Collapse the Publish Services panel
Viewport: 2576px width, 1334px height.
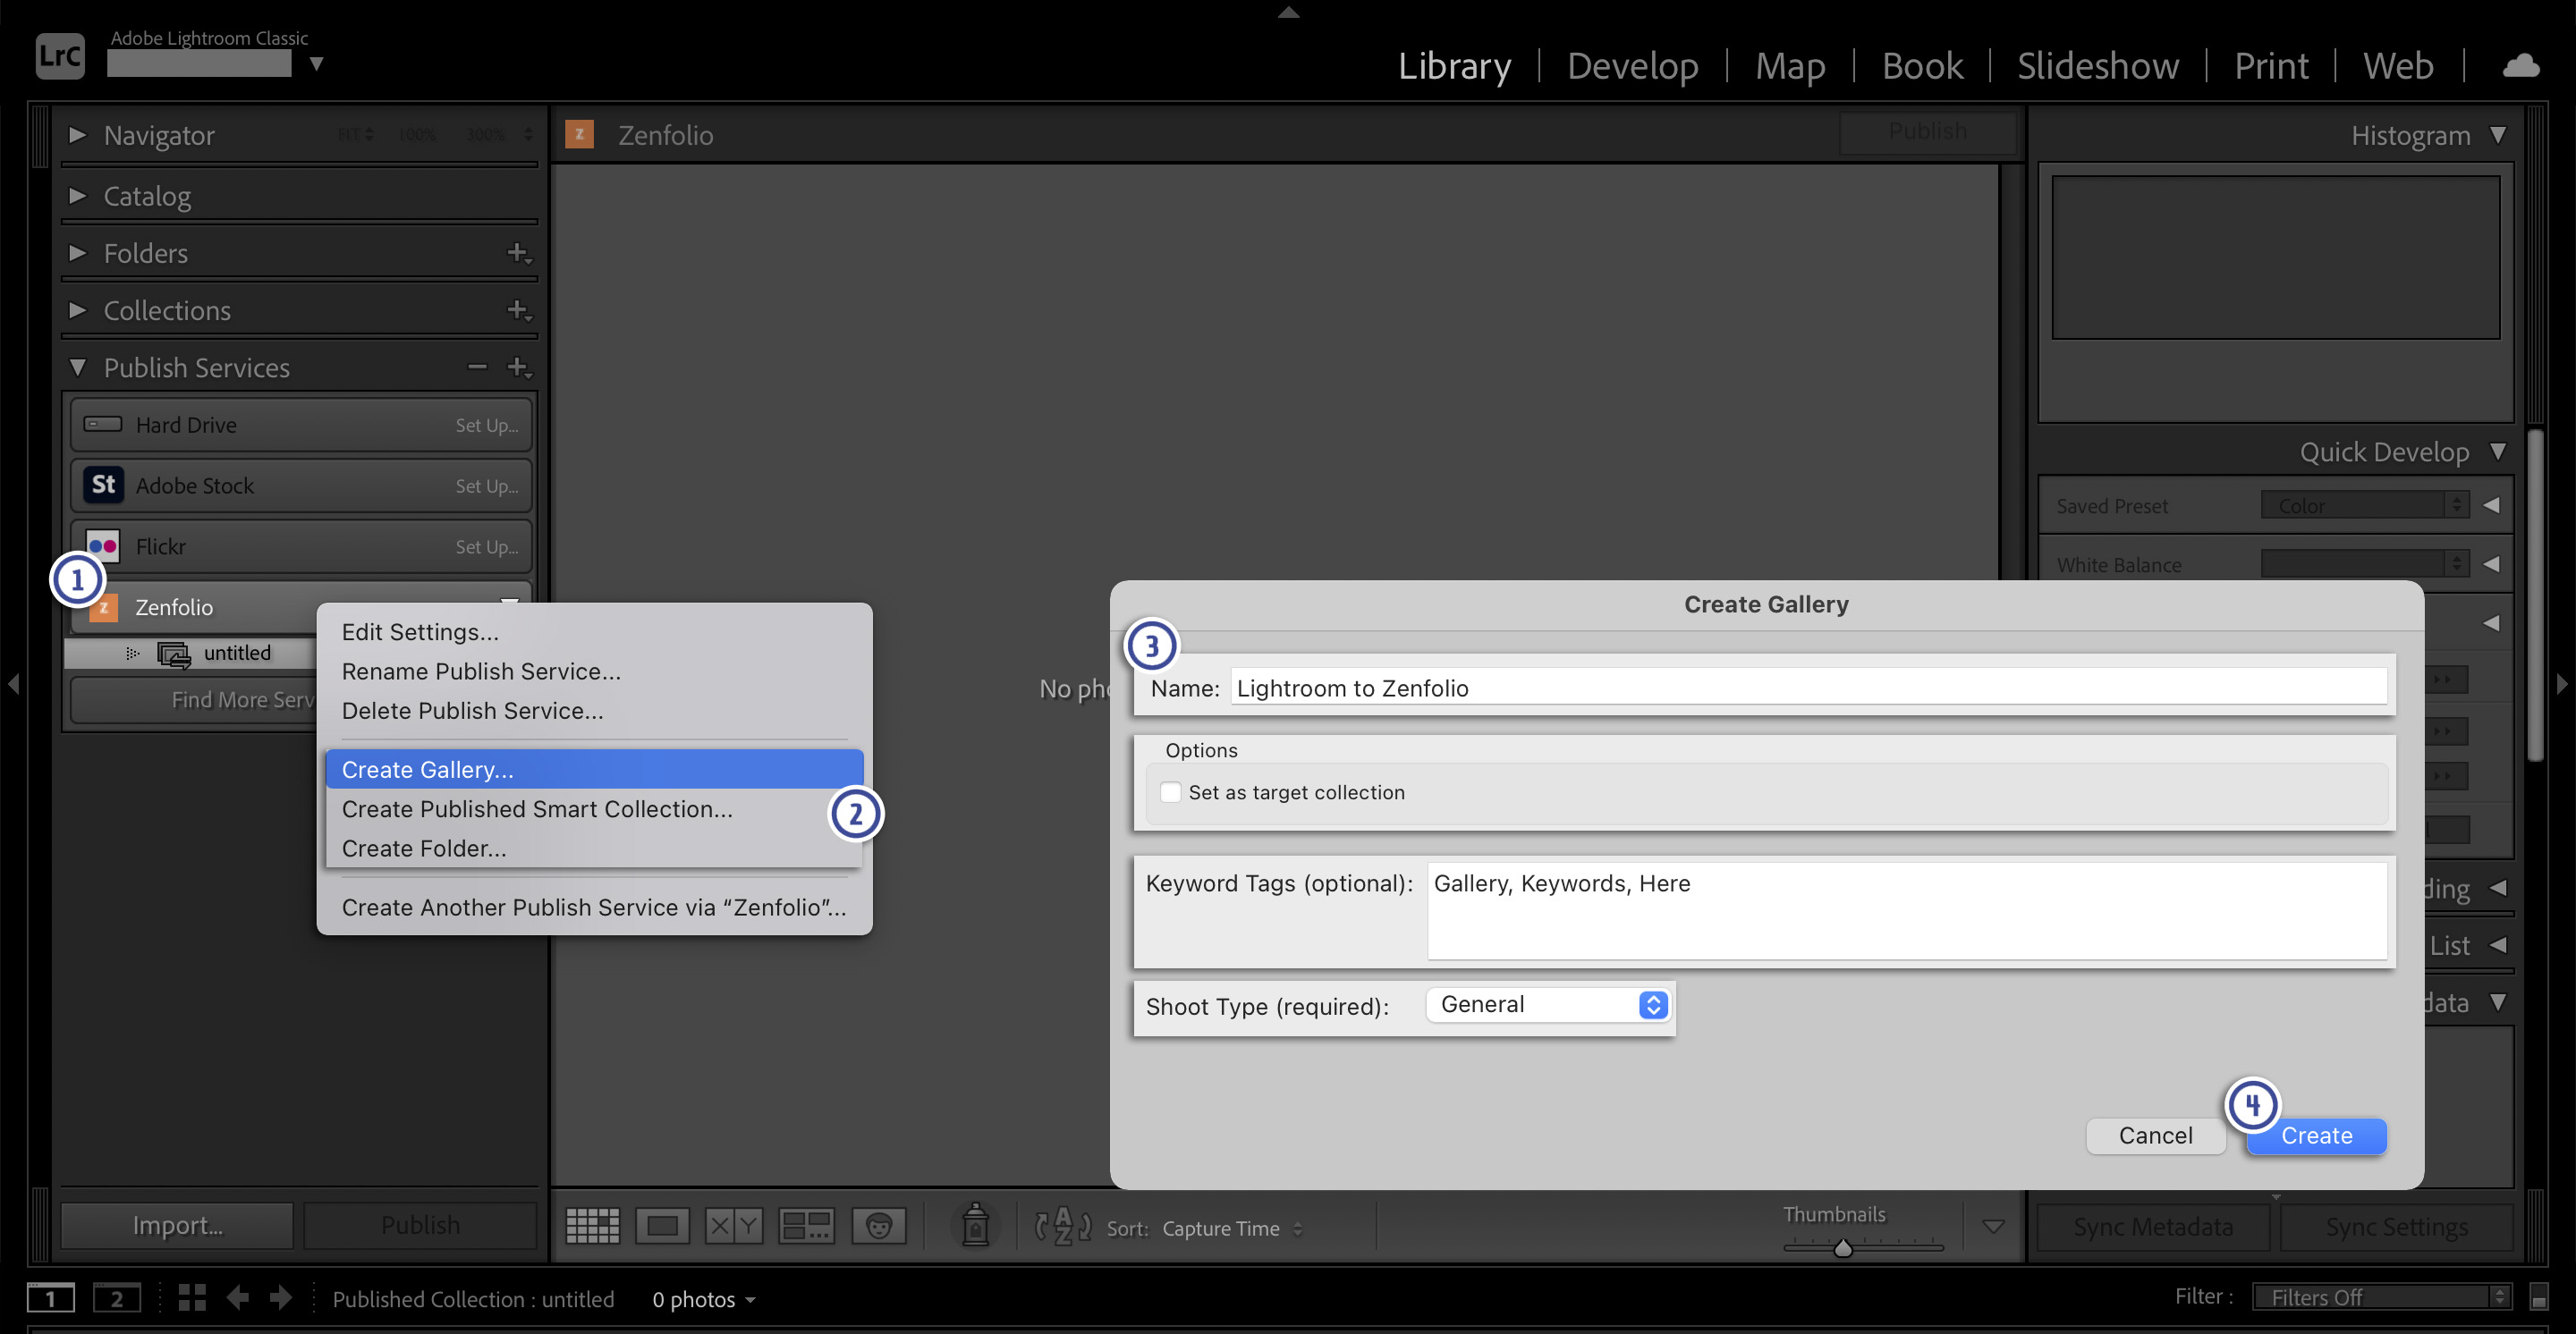(x=79, y=367)
